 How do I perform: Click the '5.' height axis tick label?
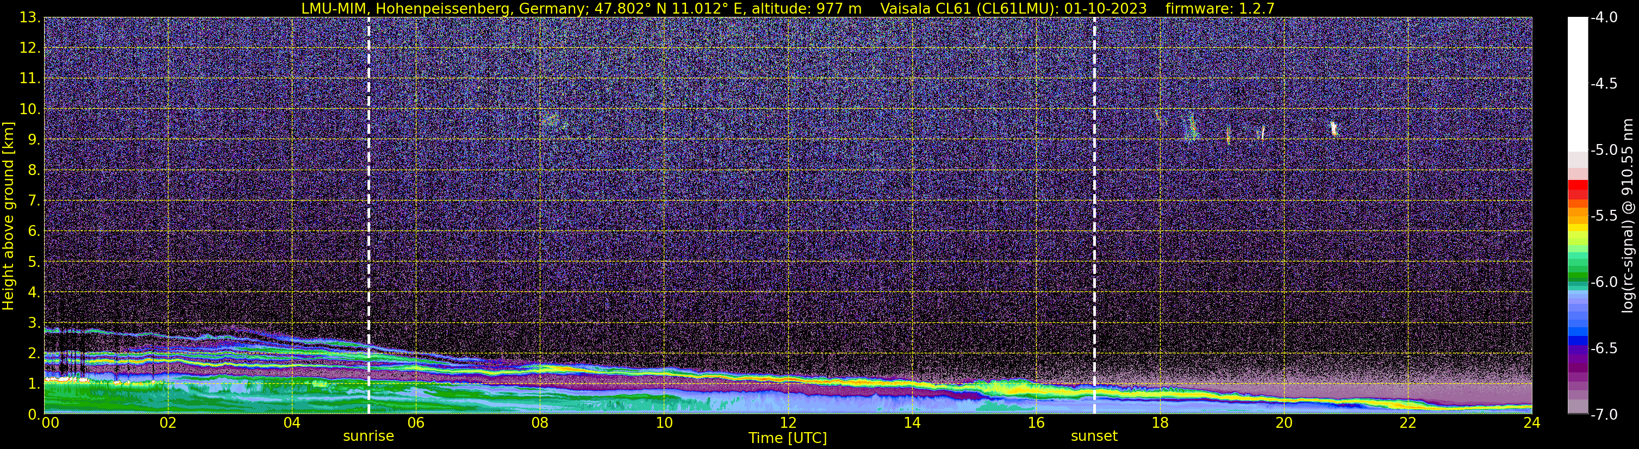point(34,261)
